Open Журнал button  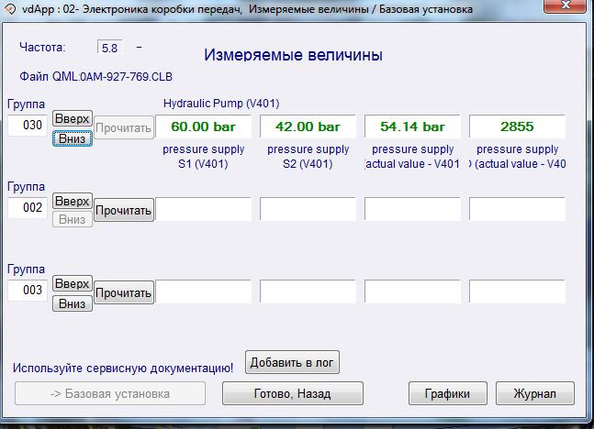click(535, 393)
